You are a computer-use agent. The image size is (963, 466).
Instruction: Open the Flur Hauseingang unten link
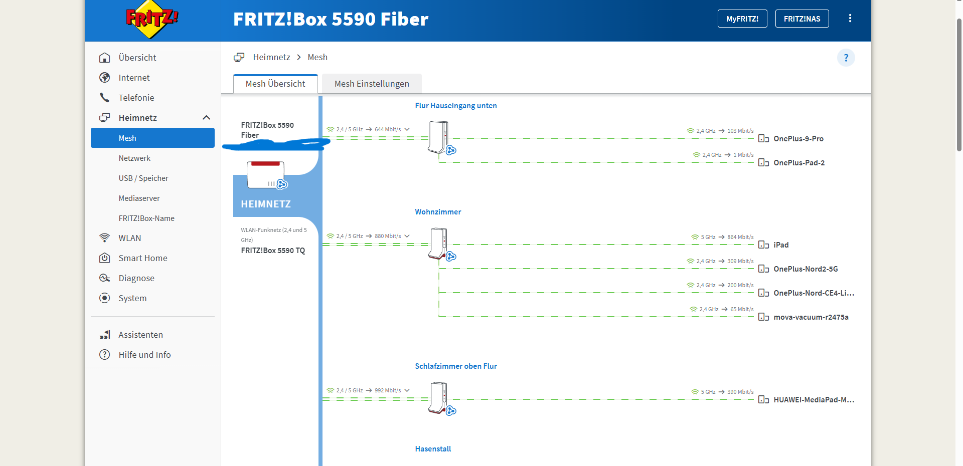(456, 106)
